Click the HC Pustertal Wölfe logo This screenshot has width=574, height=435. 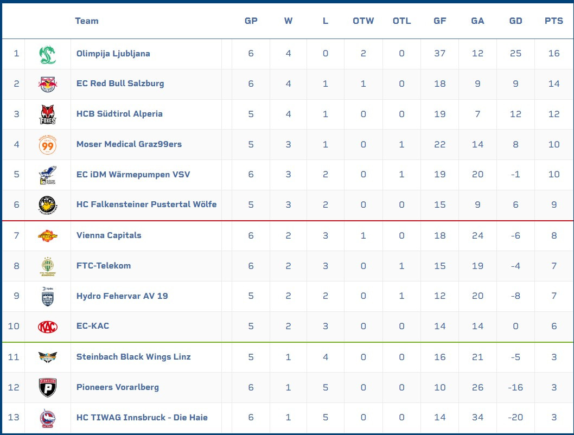tap(47, 205)
